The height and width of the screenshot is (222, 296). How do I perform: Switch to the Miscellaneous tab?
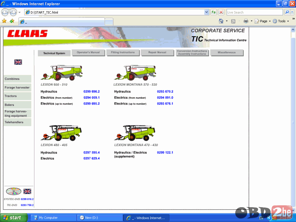[x=226, y=52]
